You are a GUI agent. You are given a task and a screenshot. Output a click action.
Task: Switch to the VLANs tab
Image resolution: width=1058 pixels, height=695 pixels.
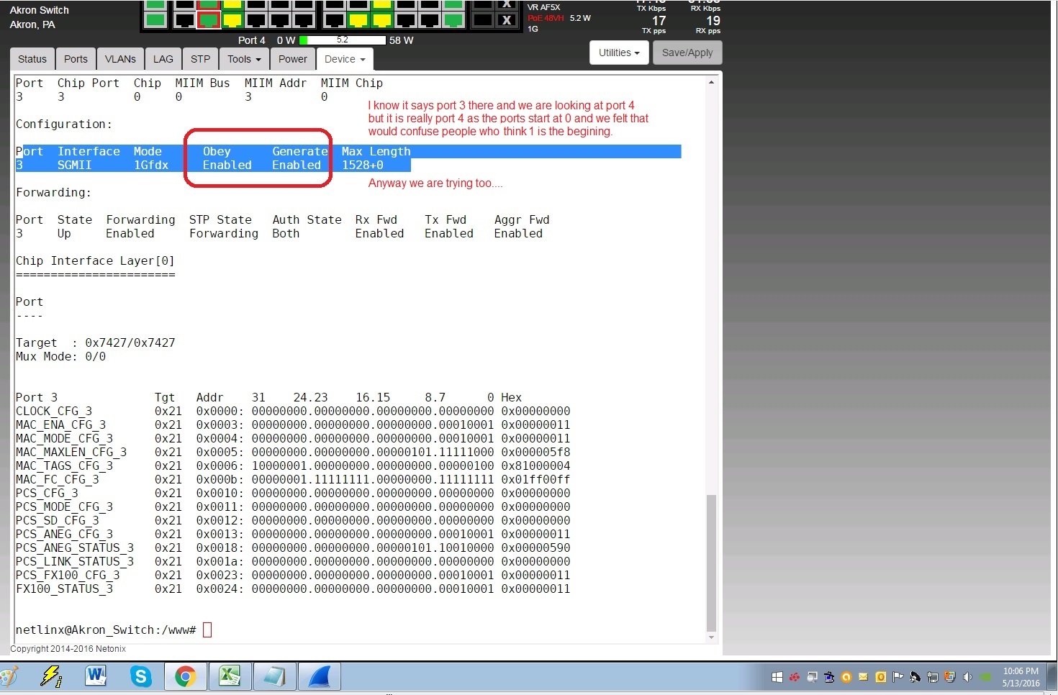coord(120,59)
